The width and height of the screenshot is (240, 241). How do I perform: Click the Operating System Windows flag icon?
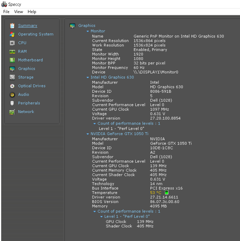tap(12, 34)
